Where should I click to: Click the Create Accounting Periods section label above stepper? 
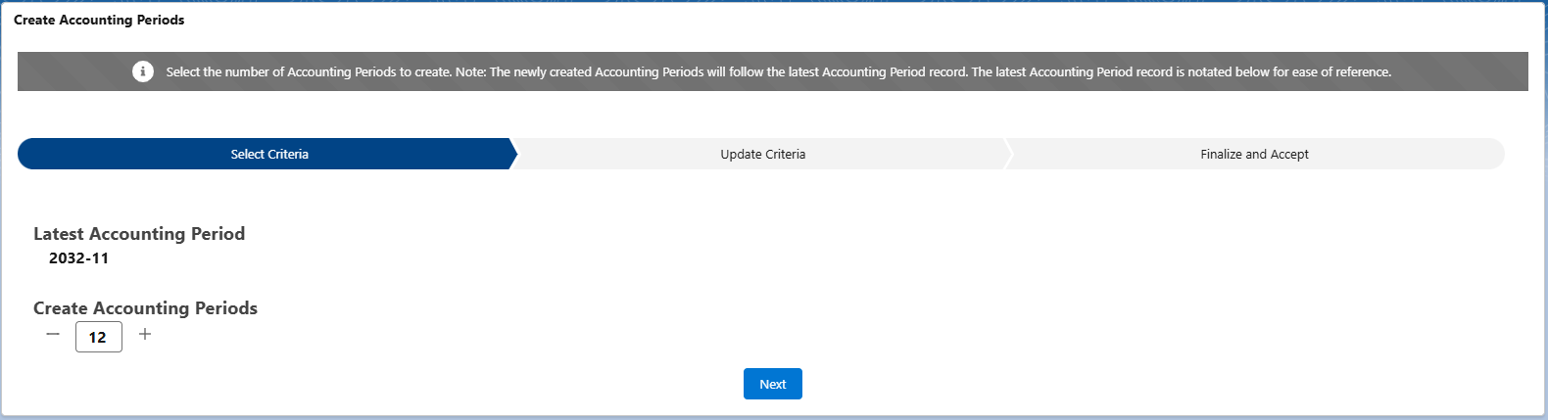tap(145, 308)
